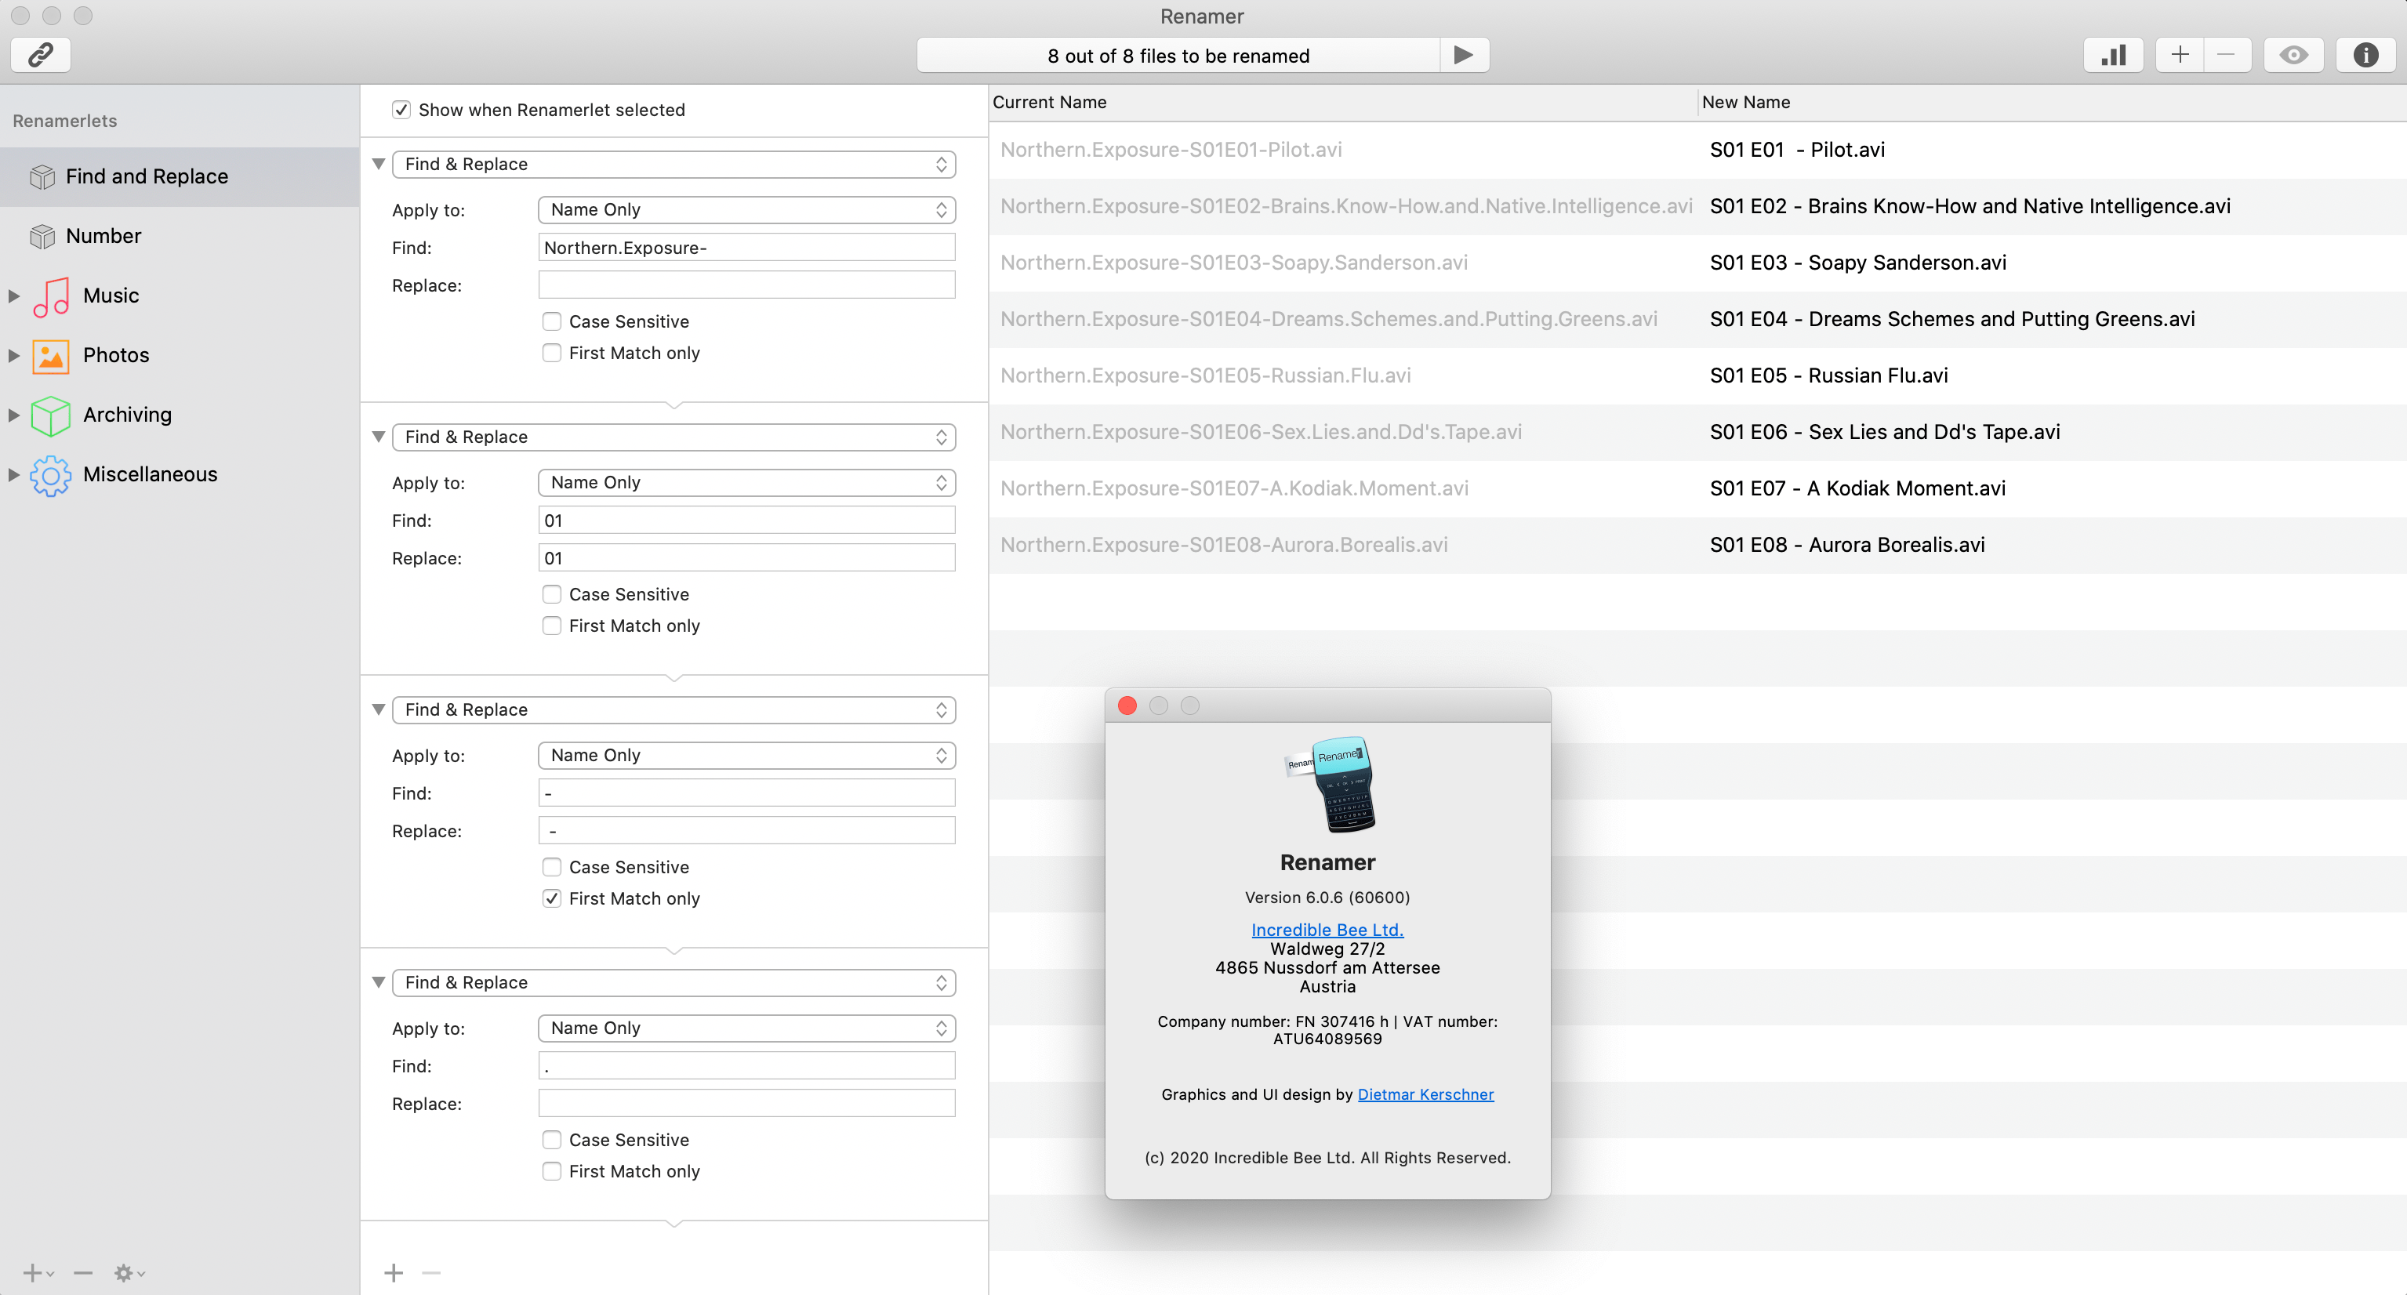The width and height of the screenshot is (2407, 1295).
Task: Select Find and Replace renamerlet in sidebar
Action: (147, 176)
